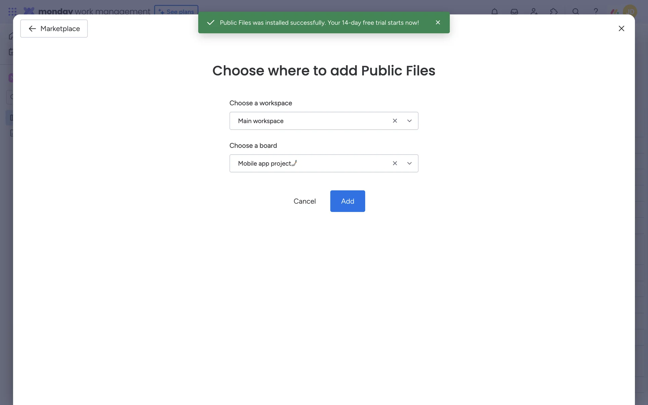Open the apps grid switcher icon
The width and height of the screenshot is (648, 405).
[12, 11]
